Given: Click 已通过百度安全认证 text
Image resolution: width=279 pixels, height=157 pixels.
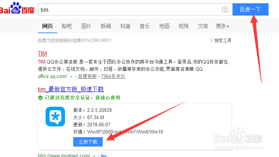Looking at the screenshot, I should (83, 98).
